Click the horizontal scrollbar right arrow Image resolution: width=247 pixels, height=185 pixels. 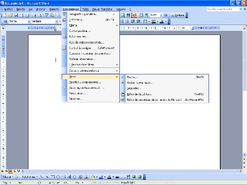click(240, 171)
